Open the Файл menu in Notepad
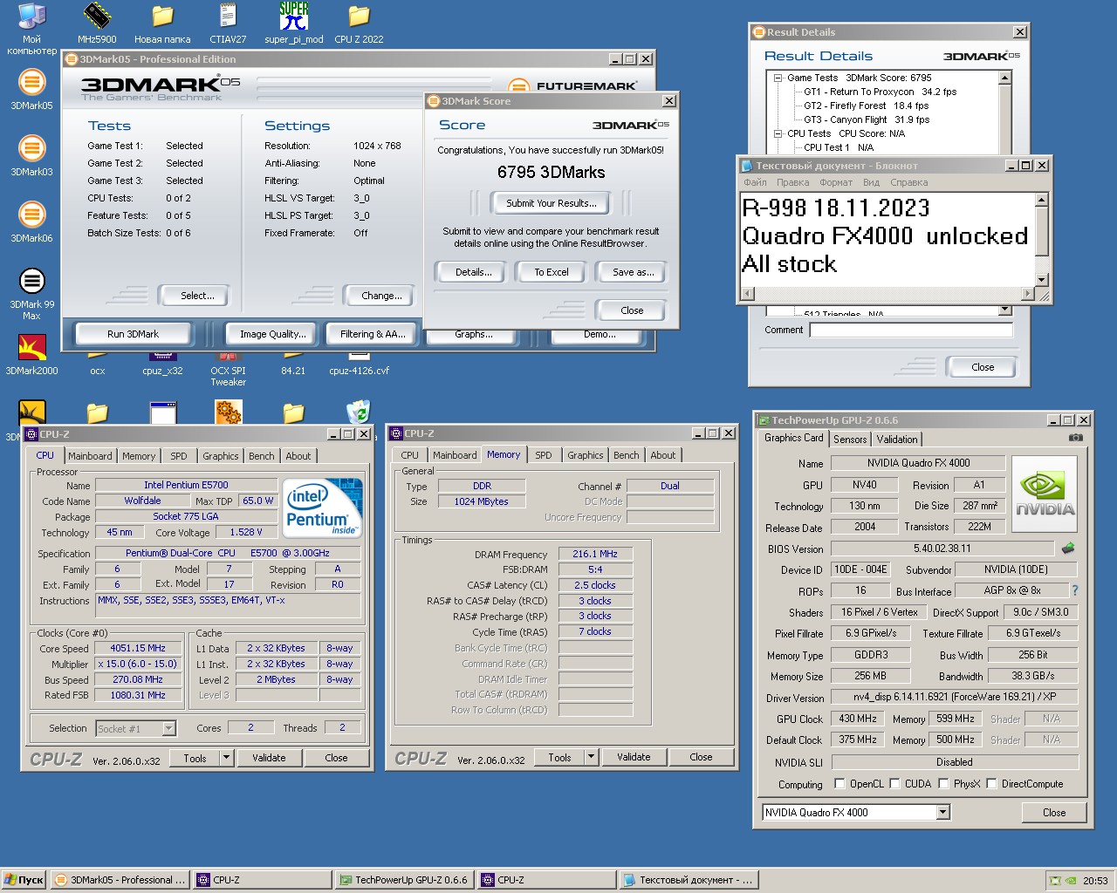 [755, 182]
